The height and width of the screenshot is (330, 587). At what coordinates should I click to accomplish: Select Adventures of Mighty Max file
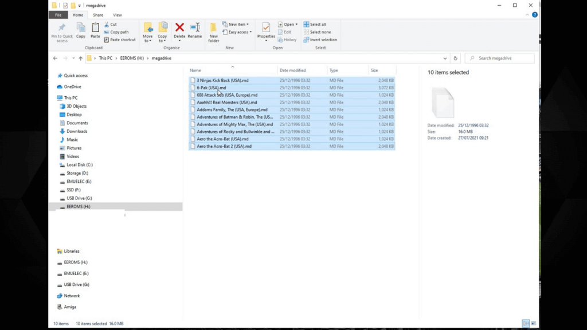[x=292, y=124]
